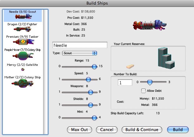Pick the People Mover Colony Ship icon

point(22,55)
